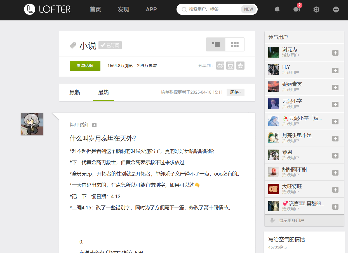Open the notifications bell

pos(277,10)
